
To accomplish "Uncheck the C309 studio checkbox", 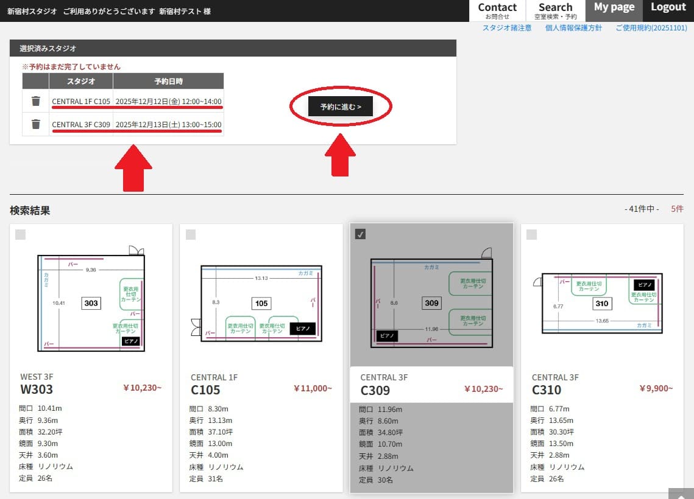I will tap(361, 234).
